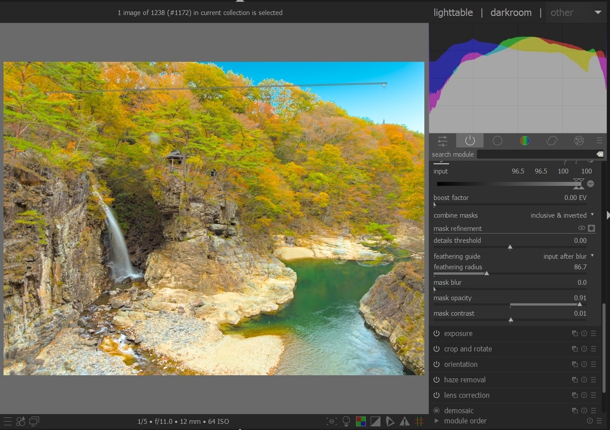610x430 pixels.
Task: Show active modules group
Action: 470,141
